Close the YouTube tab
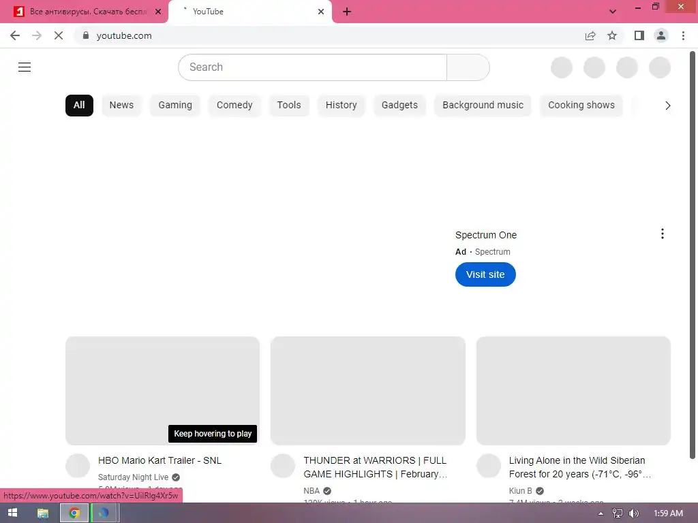This screenshot has width=698, height=523. click(x=321, y=12)
